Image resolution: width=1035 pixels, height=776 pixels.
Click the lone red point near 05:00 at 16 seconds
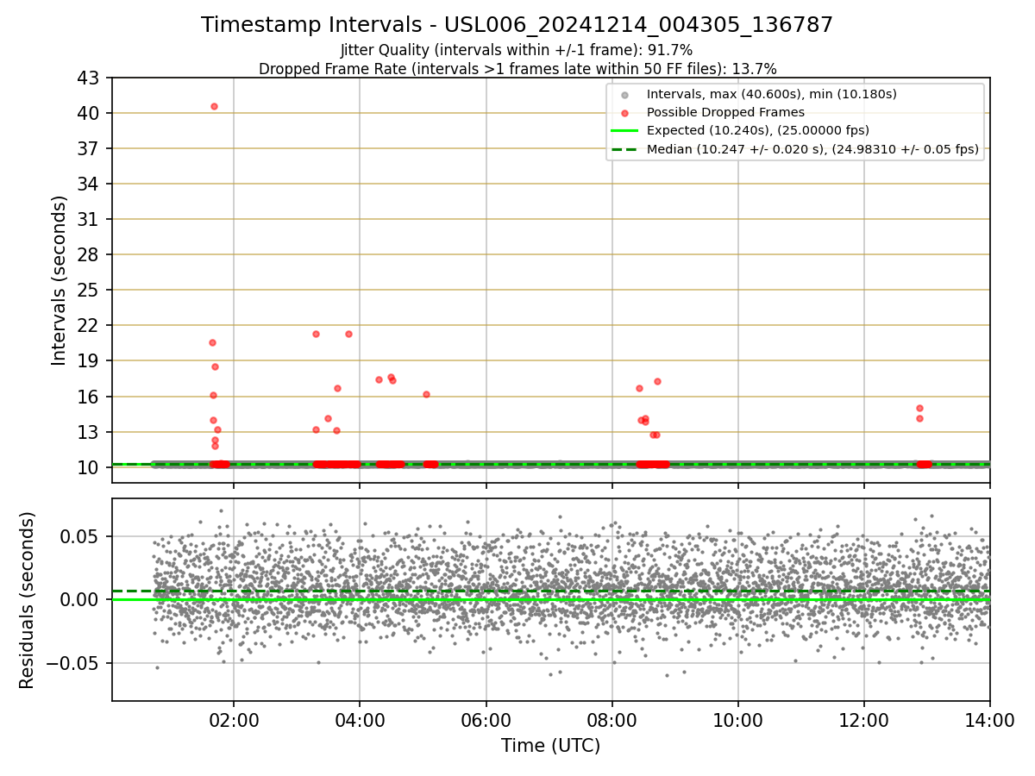tap(426, 394)
